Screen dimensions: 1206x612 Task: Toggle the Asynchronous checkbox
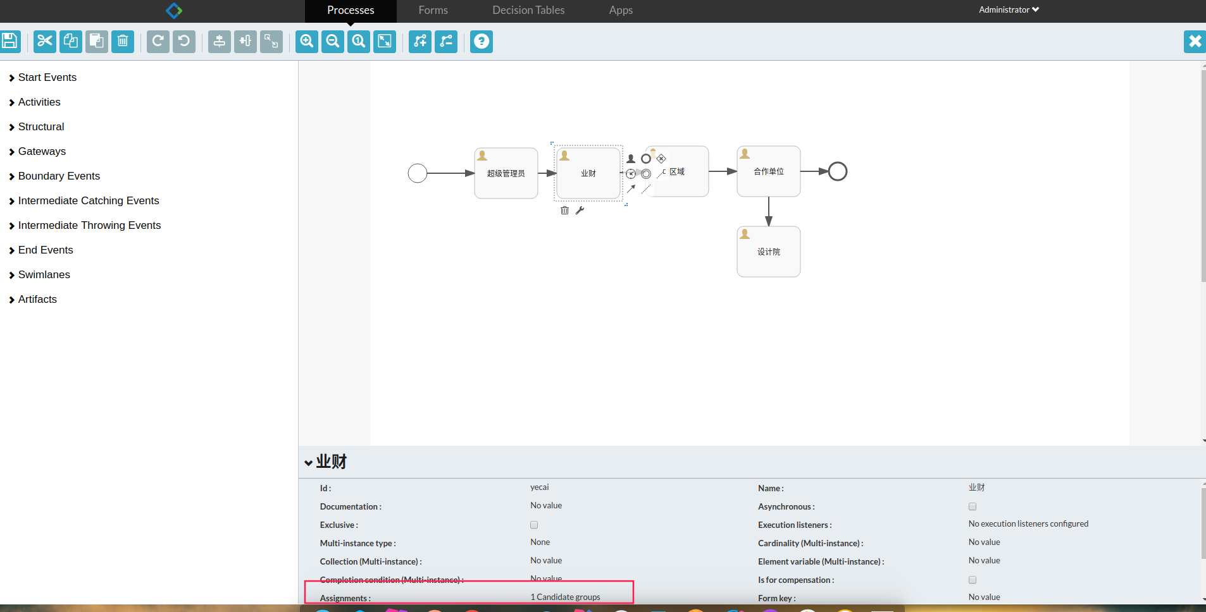coord(973,506)
